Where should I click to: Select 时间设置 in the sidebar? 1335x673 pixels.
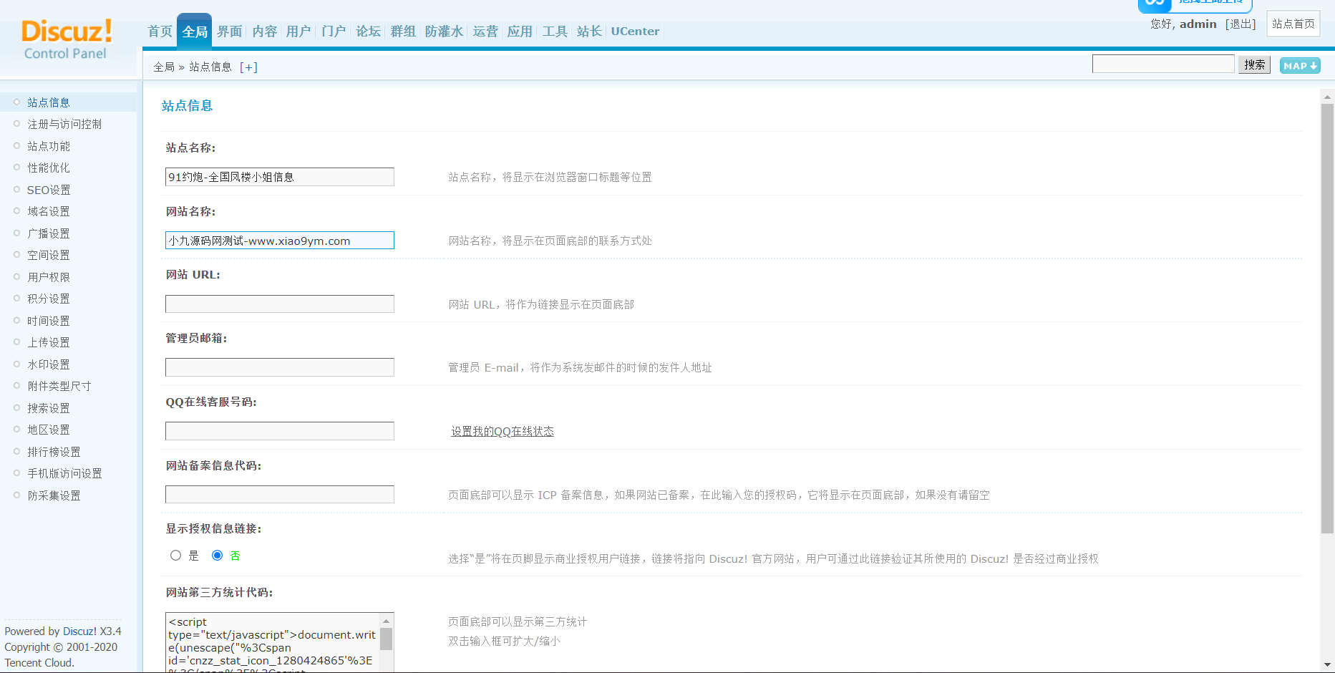coord(49,321)
